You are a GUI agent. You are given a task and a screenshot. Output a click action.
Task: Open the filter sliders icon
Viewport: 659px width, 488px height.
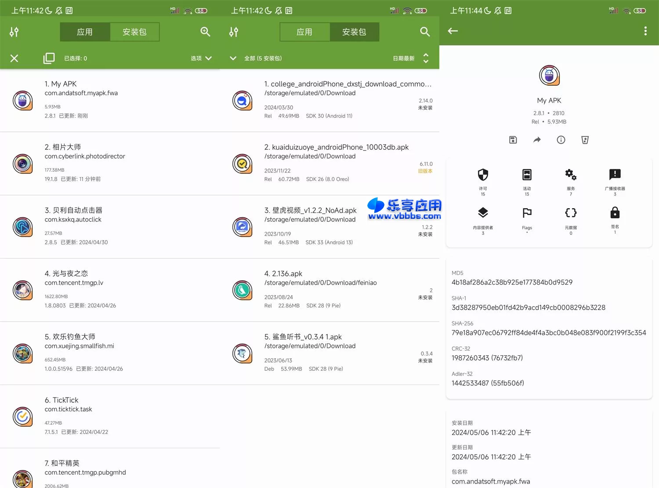point(14,32)
